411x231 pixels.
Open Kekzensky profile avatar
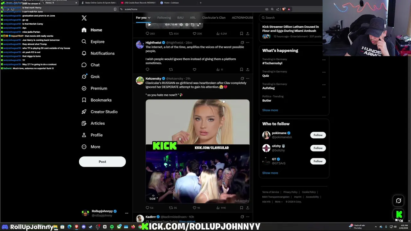click(140, 81)
